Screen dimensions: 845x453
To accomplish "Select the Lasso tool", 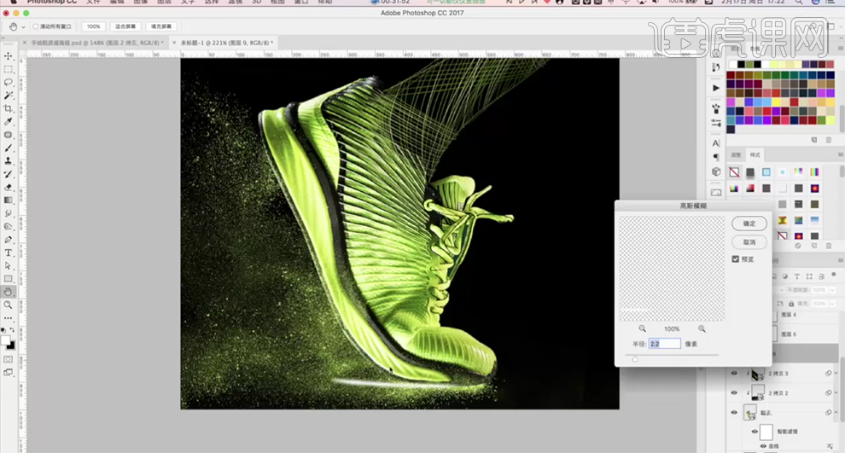I will click(x=9, y=83).
